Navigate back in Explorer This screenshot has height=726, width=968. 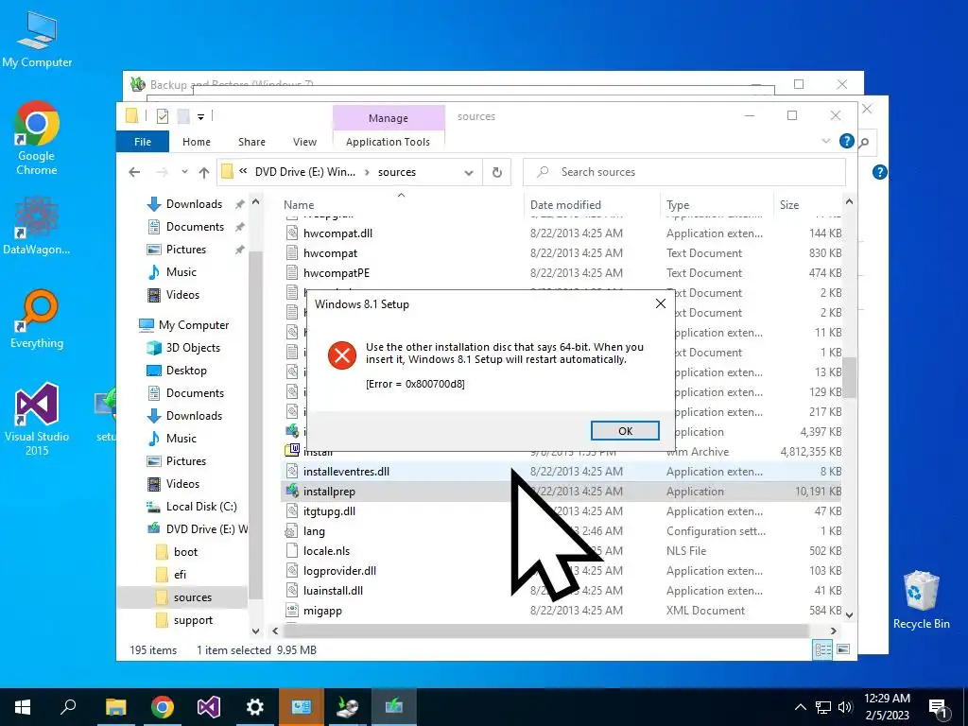[134, 173]
